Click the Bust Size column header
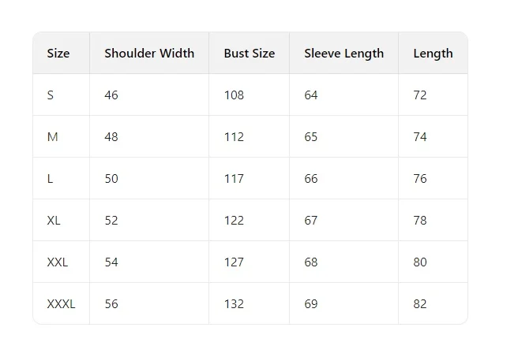This screenshot has height=342, width=518. coord(250,54)
